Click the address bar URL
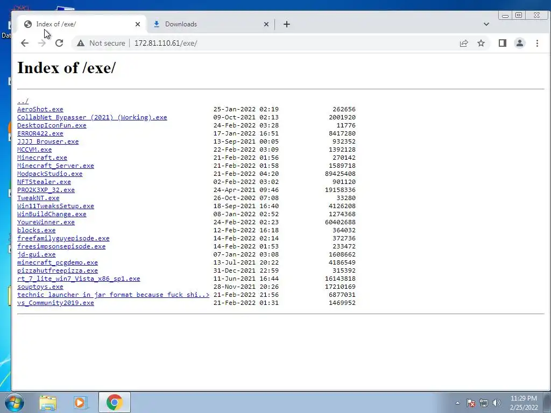The width and height of the screenshot is (551, 413). coord(166,43)
